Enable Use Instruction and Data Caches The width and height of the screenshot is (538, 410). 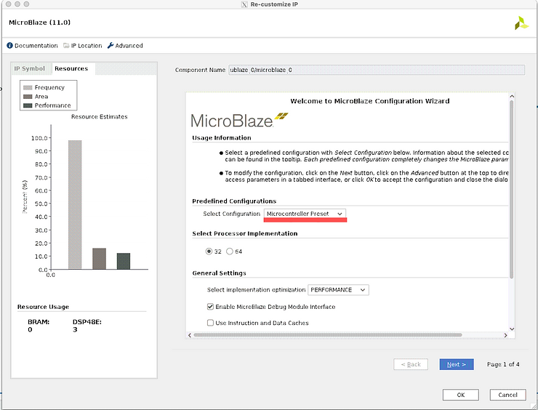[210, 322]
